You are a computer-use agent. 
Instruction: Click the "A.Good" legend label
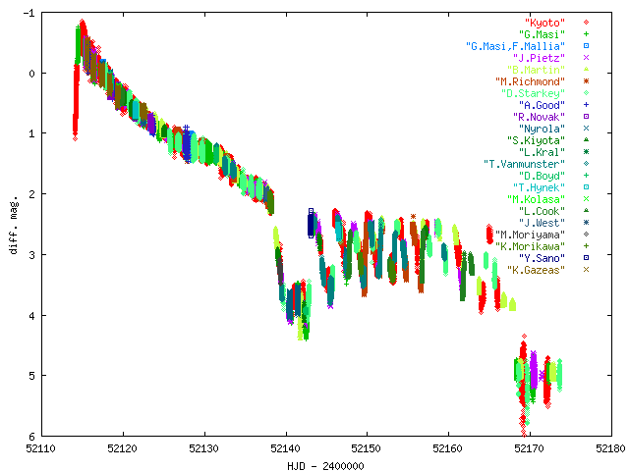[x=542, y=105]
